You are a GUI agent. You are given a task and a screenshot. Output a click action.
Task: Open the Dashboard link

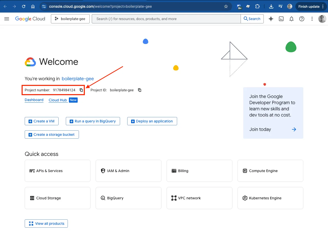(x=34, y=100)
